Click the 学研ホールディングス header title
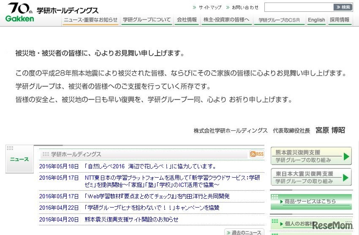The height and width of the screenshot is (235, 359). point(68,11)
